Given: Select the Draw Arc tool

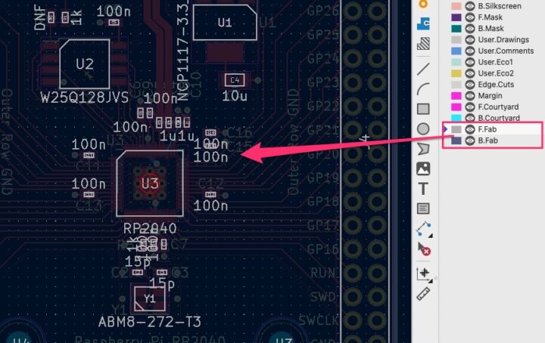Looking at the screenshot, I should pyautogui.click(x=423, y=89).
